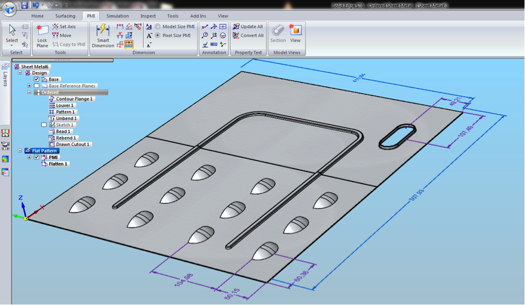
Task: Click the first Annotation icon in top row
Action: click(205, 27)
